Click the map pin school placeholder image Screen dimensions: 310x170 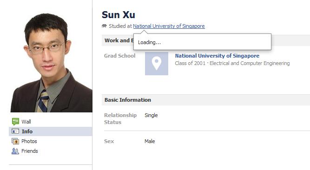click(x=157, y=64)
